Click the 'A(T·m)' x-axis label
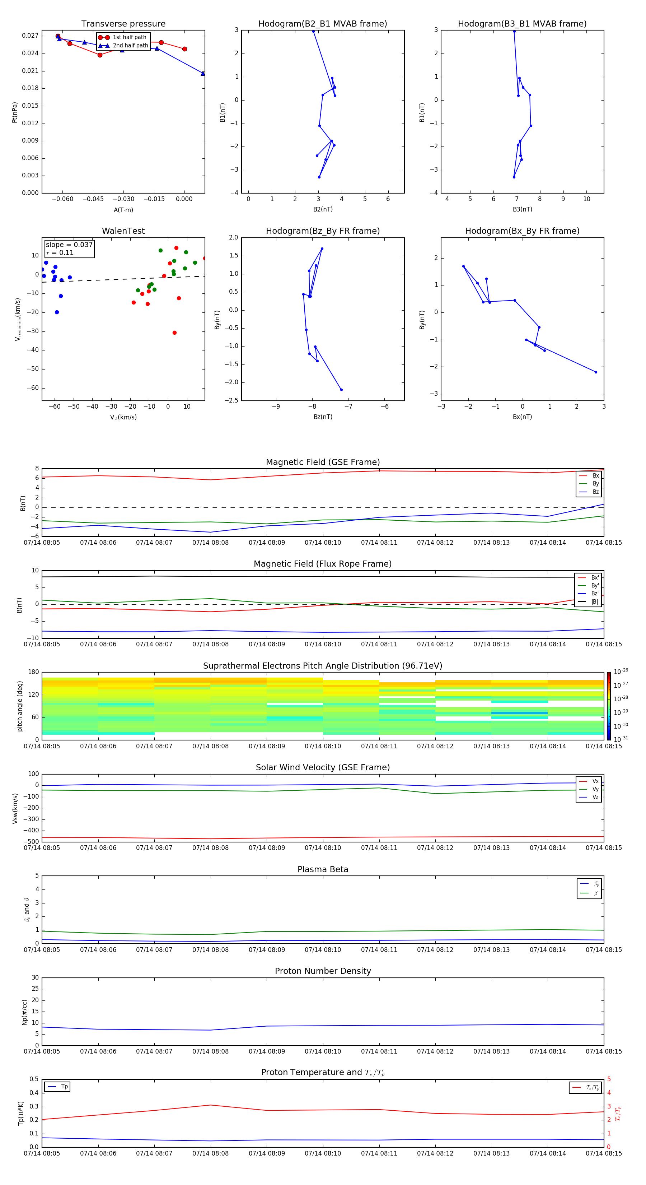The image size is (646, 1185). [123, 210]
